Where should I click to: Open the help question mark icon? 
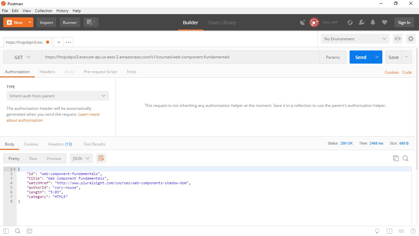click(x=413, y=231)
